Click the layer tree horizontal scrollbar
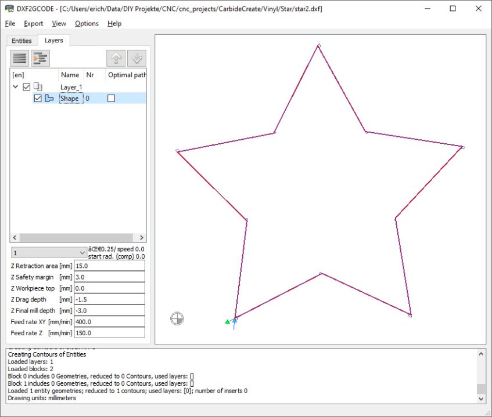The height and width of the screenshot is (417, 492). coord(78,238)
